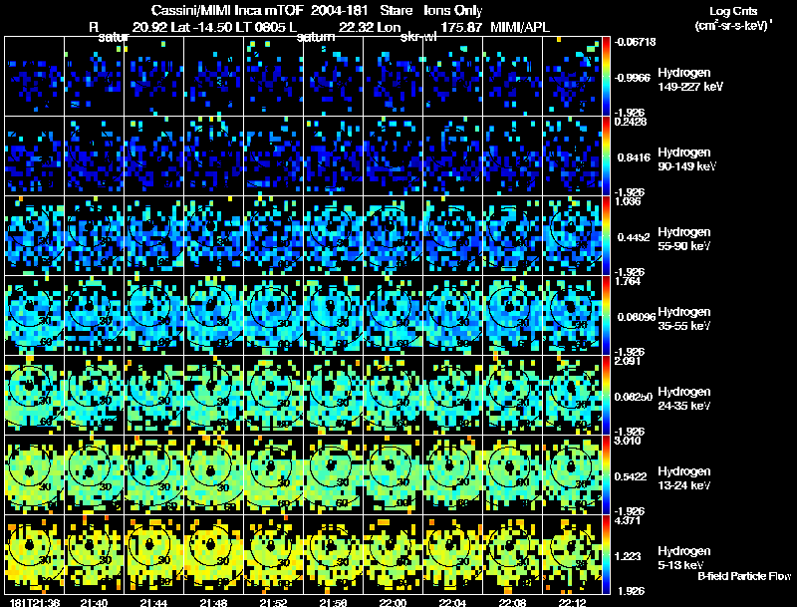Open the 24-35 keV panel at 22:04
Image resolution: width=797 pixels, height=607 pixels.
point(453,395)
